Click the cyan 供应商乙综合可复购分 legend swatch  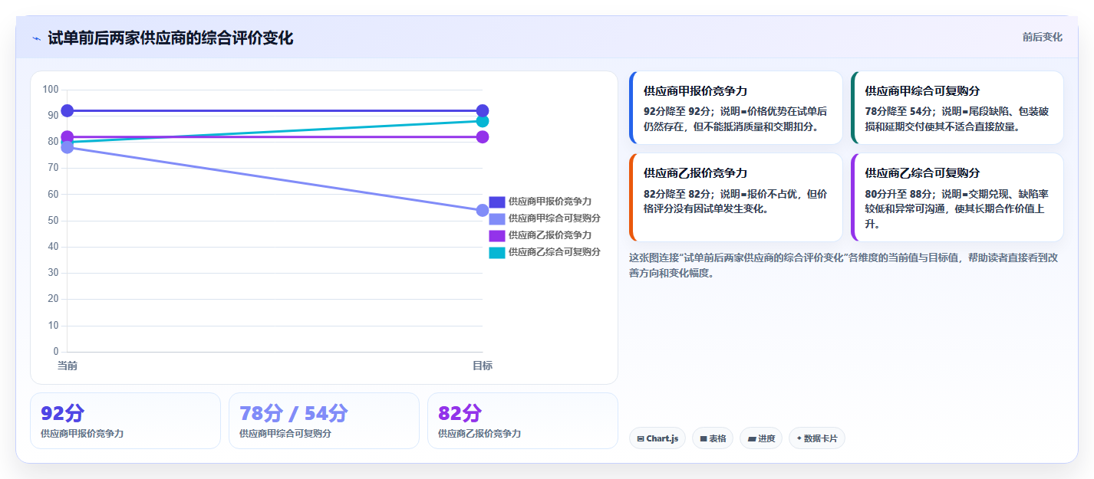click(x=497, y=252)
